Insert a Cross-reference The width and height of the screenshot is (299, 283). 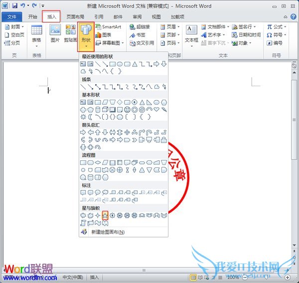point(142,43)
